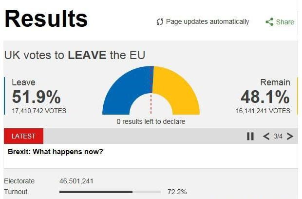Image resolution: width=302 pixels, height=199 pixels.
Task: Click the Electorate value 46,501,241
Action: pyautogui.click(x=76, y=181)
